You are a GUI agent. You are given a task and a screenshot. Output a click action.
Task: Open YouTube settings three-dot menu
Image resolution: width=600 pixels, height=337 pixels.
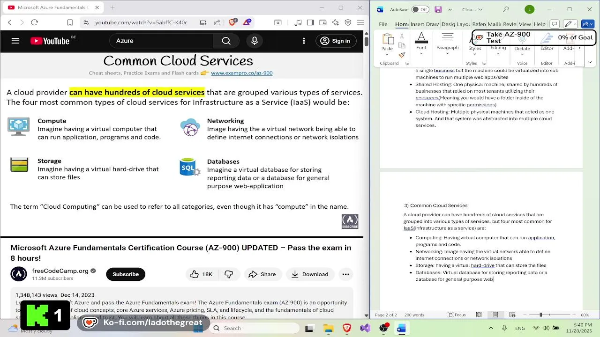(x=304, y=41)
